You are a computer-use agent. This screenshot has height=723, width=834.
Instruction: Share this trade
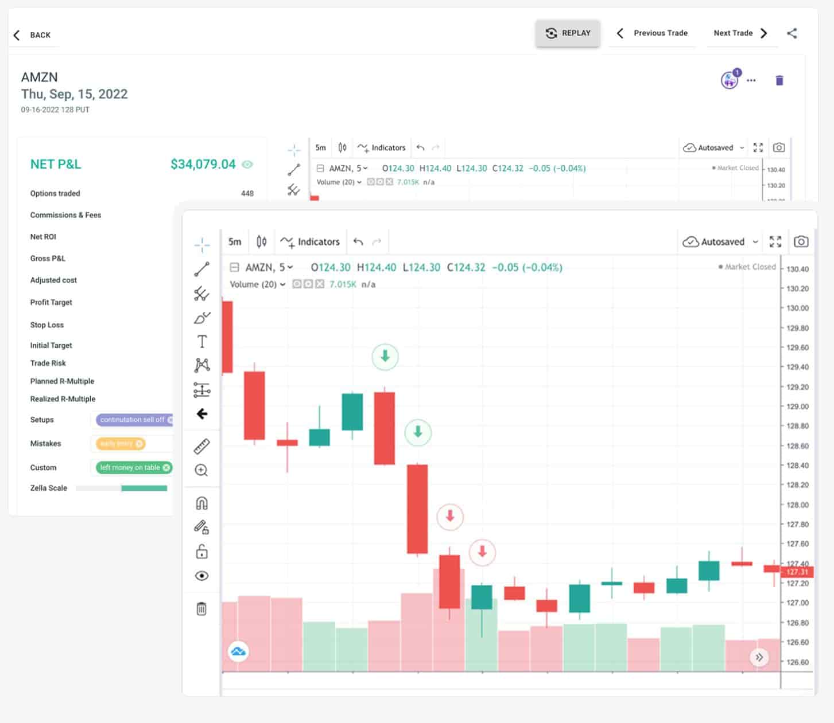[792, 33]
